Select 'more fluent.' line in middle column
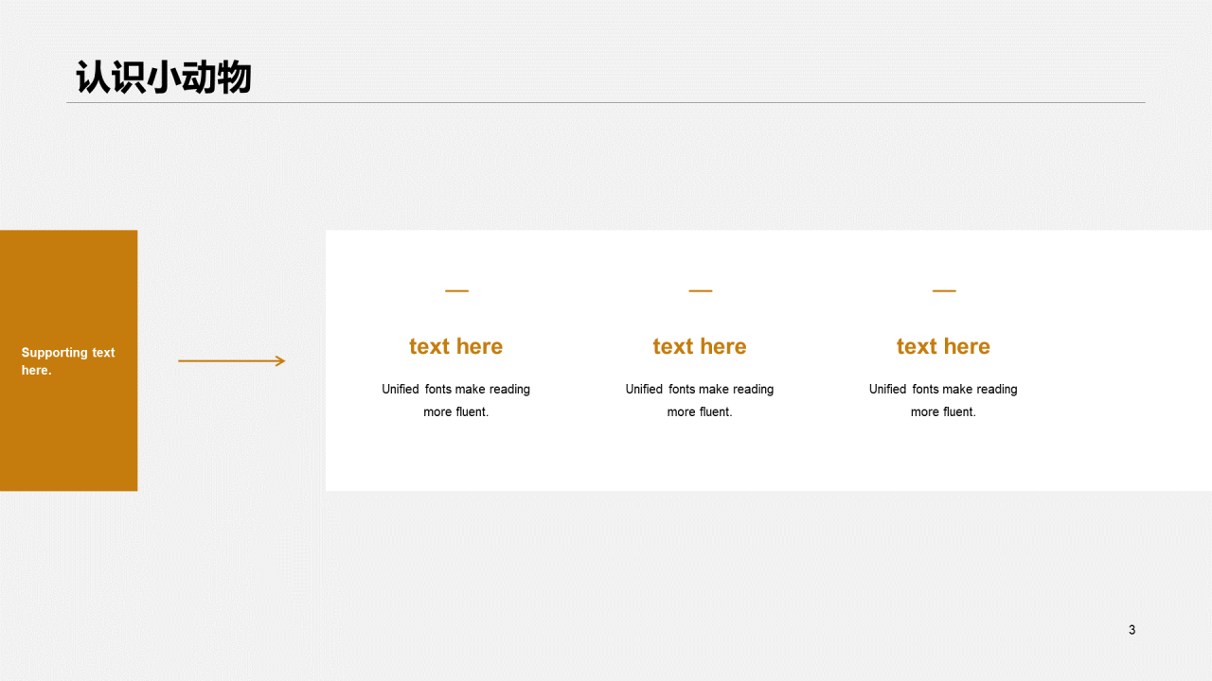The width and height of the screenshot is (1212, 681). pos(700,412)
